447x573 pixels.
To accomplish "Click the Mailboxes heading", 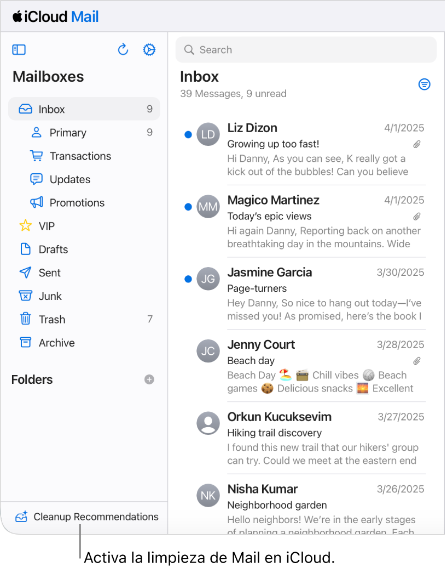I will point(48,77).
